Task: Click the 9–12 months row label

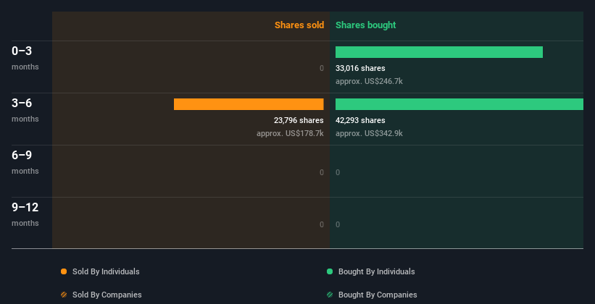Action: [x=25, y=214]
